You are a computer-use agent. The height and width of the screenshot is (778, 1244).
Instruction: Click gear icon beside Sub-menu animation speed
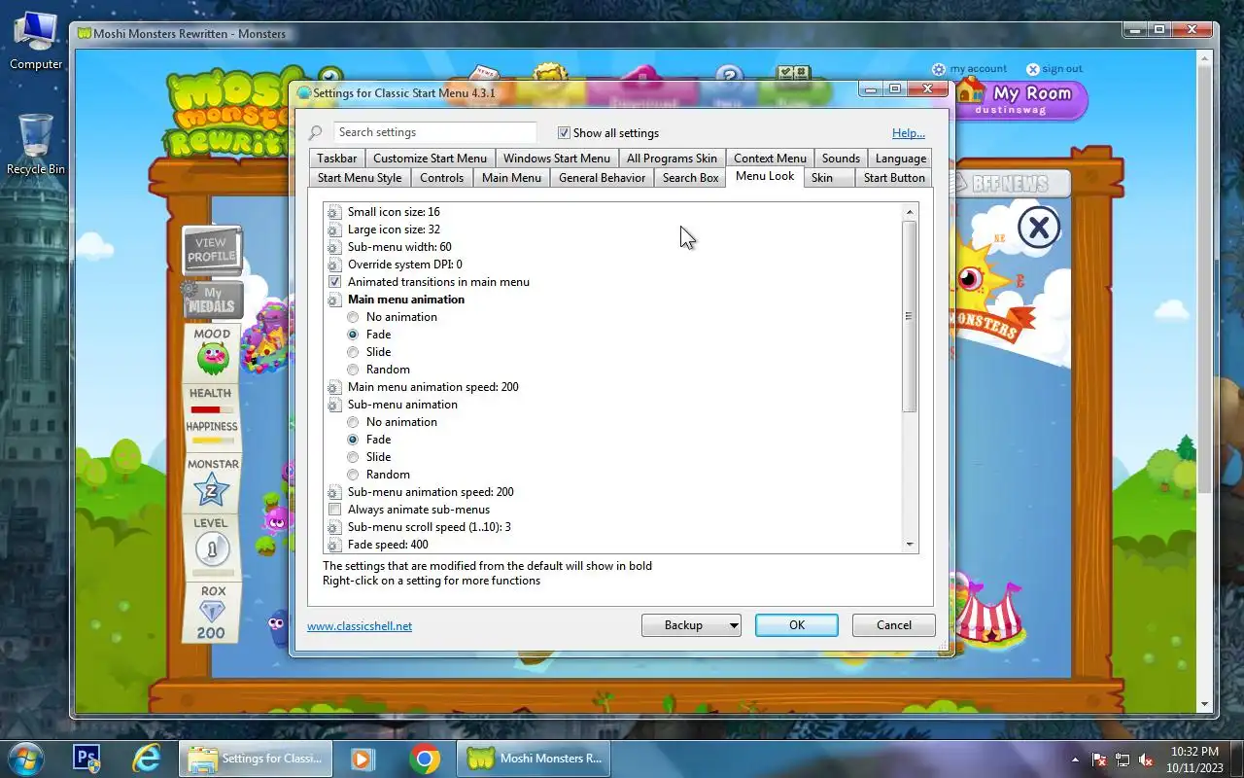[334, 492]
